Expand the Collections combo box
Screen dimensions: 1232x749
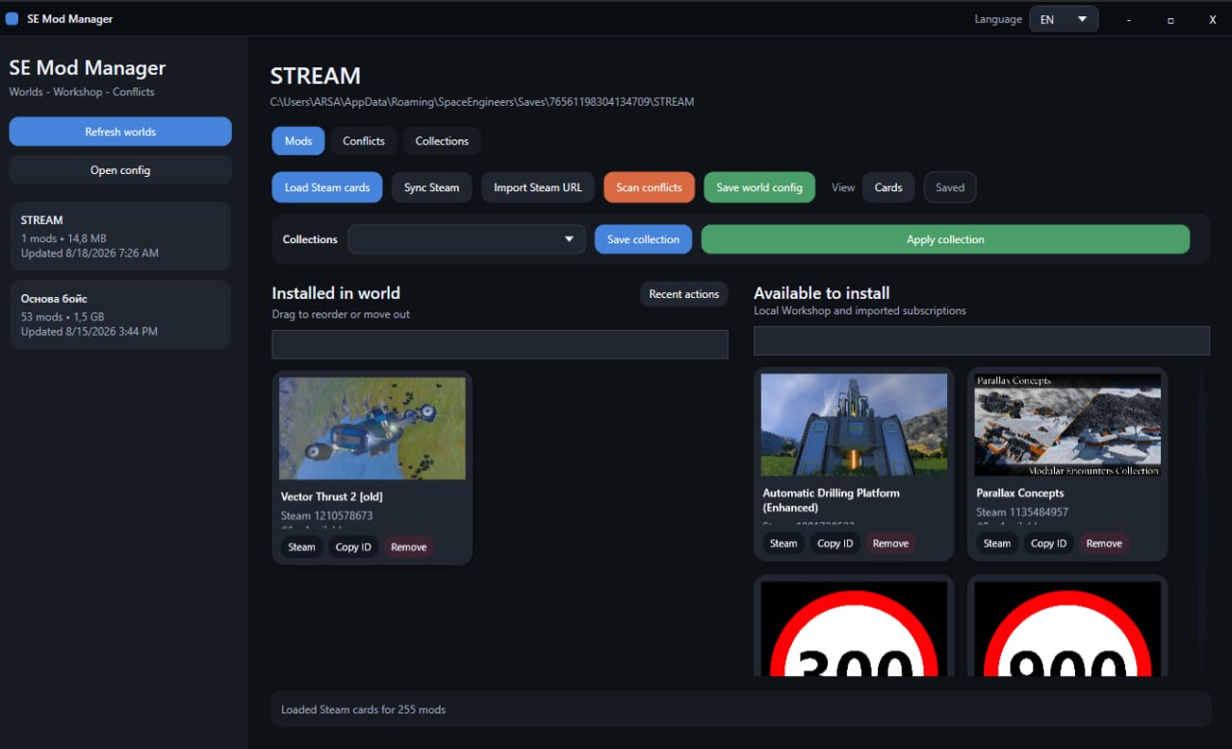pos(467,239)
